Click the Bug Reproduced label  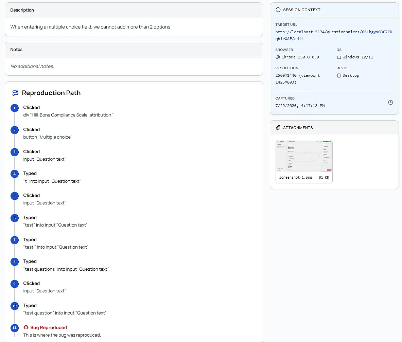tap(49, 327)
